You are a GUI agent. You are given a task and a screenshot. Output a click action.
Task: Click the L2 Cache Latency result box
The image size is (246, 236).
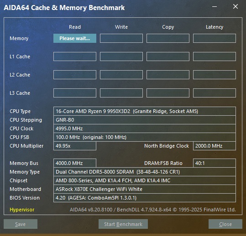[215, 75]
